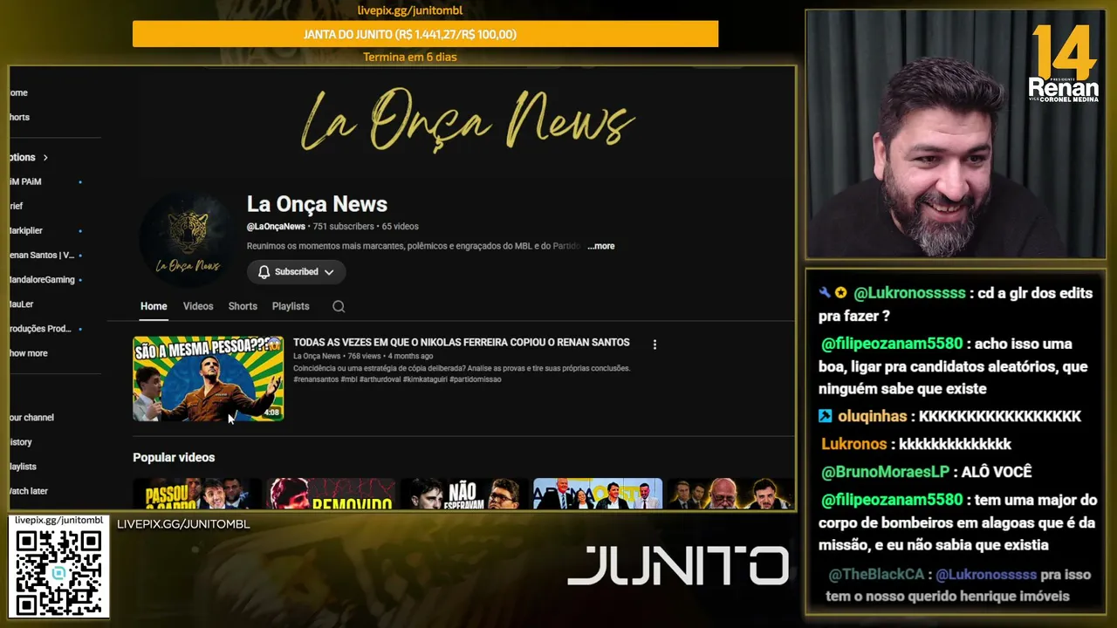Screen dimensions: 1117x628
Task: Click chat username @TheBlackCA
Action: coord(877,575)
